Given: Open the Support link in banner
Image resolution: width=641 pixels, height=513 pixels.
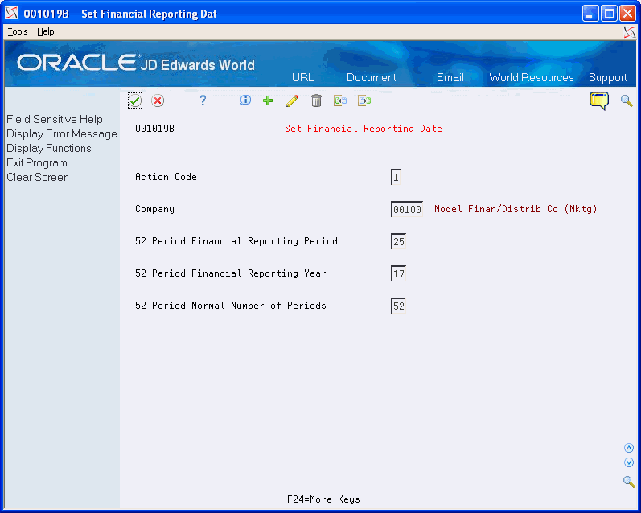Looking at the screenshot, I should 607,78.
